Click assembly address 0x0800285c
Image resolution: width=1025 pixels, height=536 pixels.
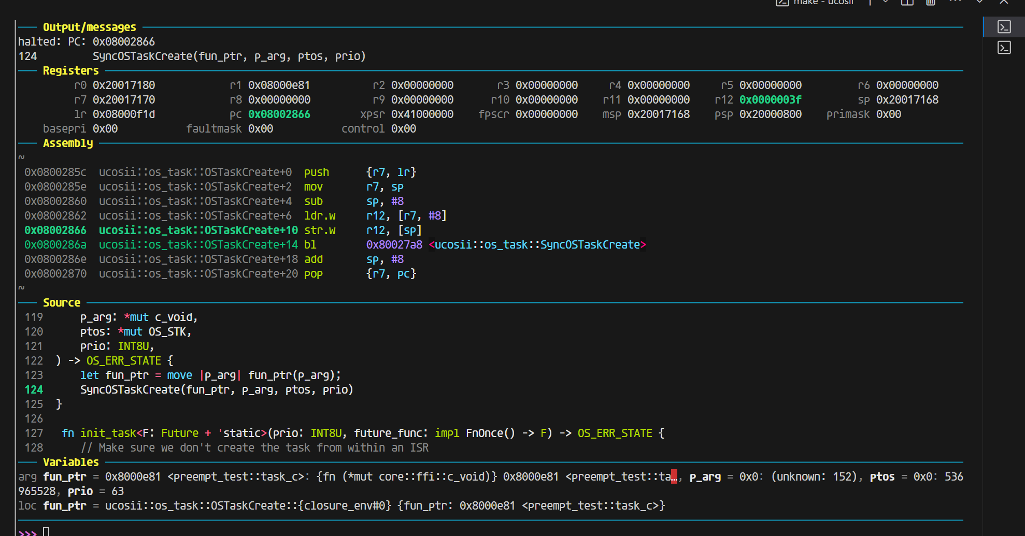click(55, 172)
